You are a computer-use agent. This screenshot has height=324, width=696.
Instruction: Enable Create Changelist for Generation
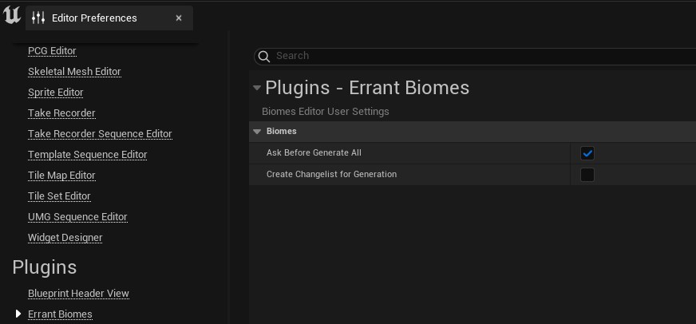(x=587, y=175)
